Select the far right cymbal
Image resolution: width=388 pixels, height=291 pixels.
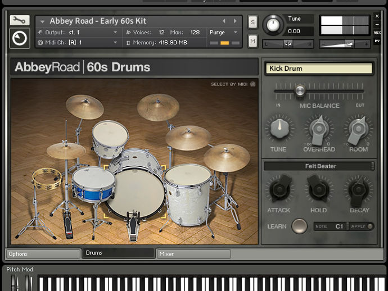pyautogui.click(x=227, y=157)
